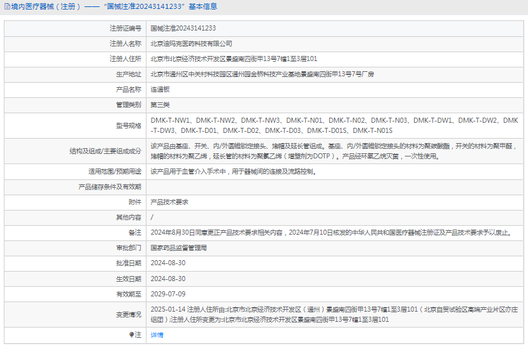
Task: Click the document icon before the page title
Action: click(7, 7)
